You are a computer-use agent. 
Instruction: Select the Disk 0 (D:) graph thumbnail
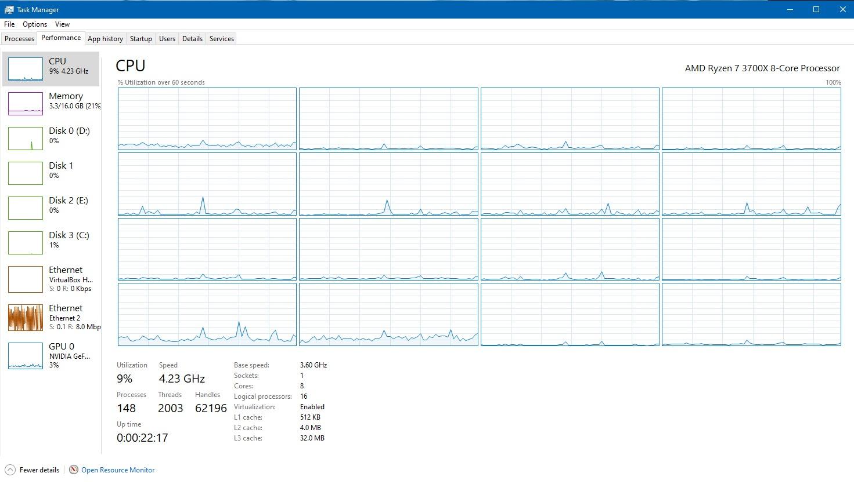click(x=26, y=139)
